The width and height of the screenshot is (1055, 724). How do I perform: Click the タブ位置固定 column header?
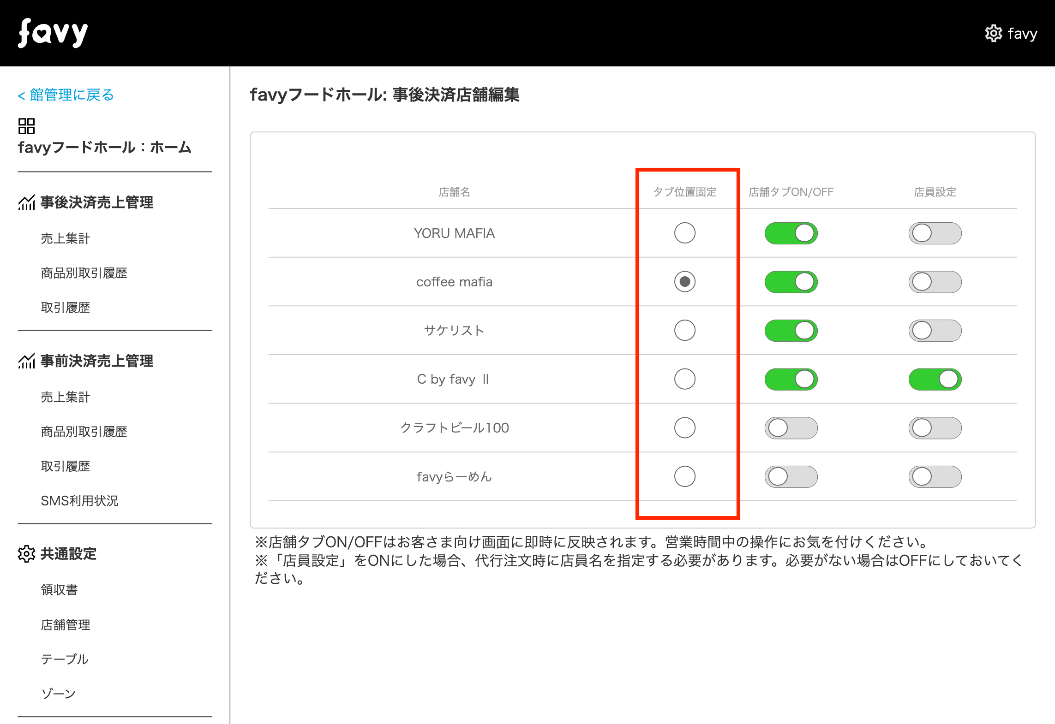685,192
